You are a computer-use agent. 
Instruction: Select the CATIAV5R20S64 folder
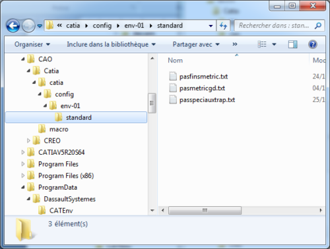61,152
